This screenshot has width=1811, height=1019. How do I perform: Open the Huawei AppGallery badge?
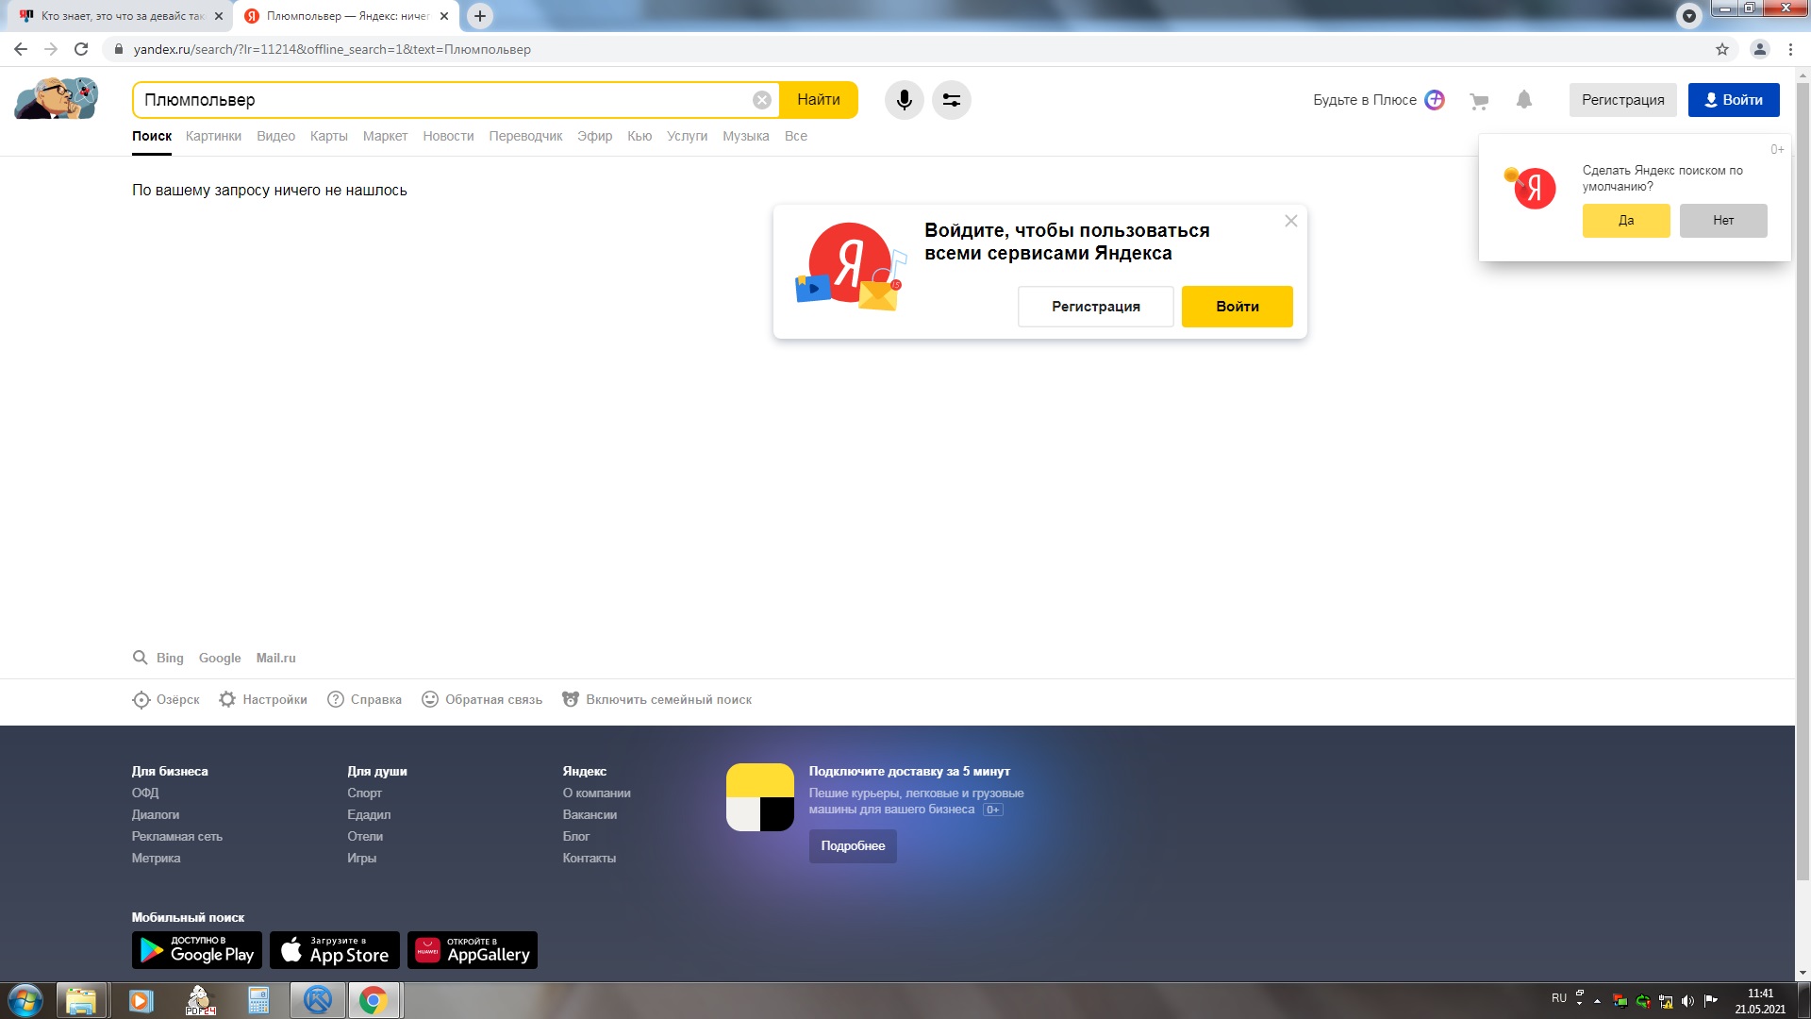pyautogui.click(x=473, y=950)
